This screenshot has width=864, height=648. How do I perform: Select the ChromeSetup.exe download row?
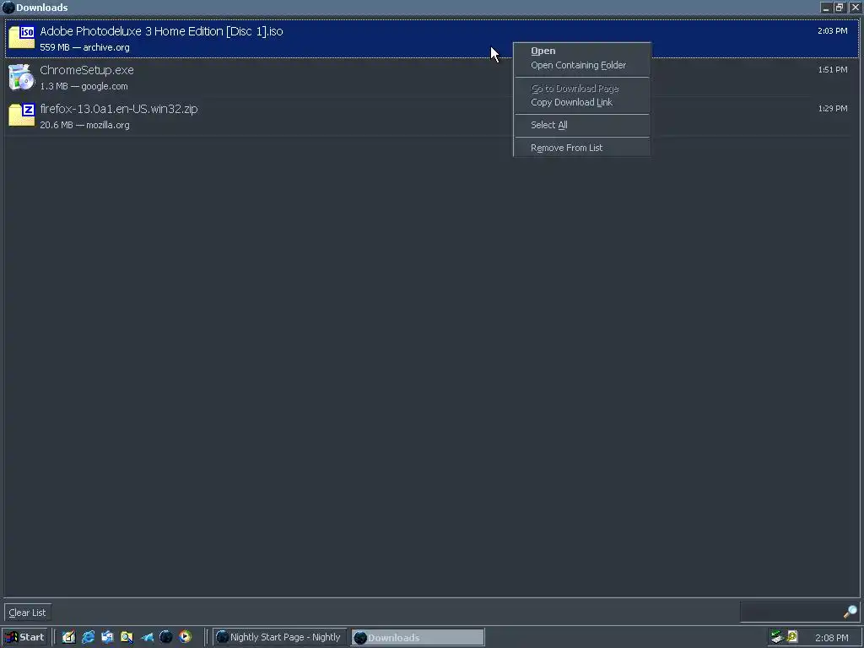pos(432,77)
